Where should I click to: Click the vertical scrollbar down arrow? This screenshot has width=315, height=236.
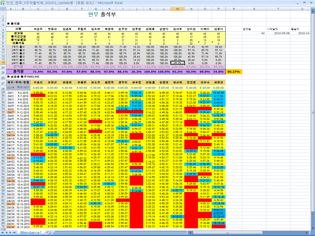click(313, 228)
